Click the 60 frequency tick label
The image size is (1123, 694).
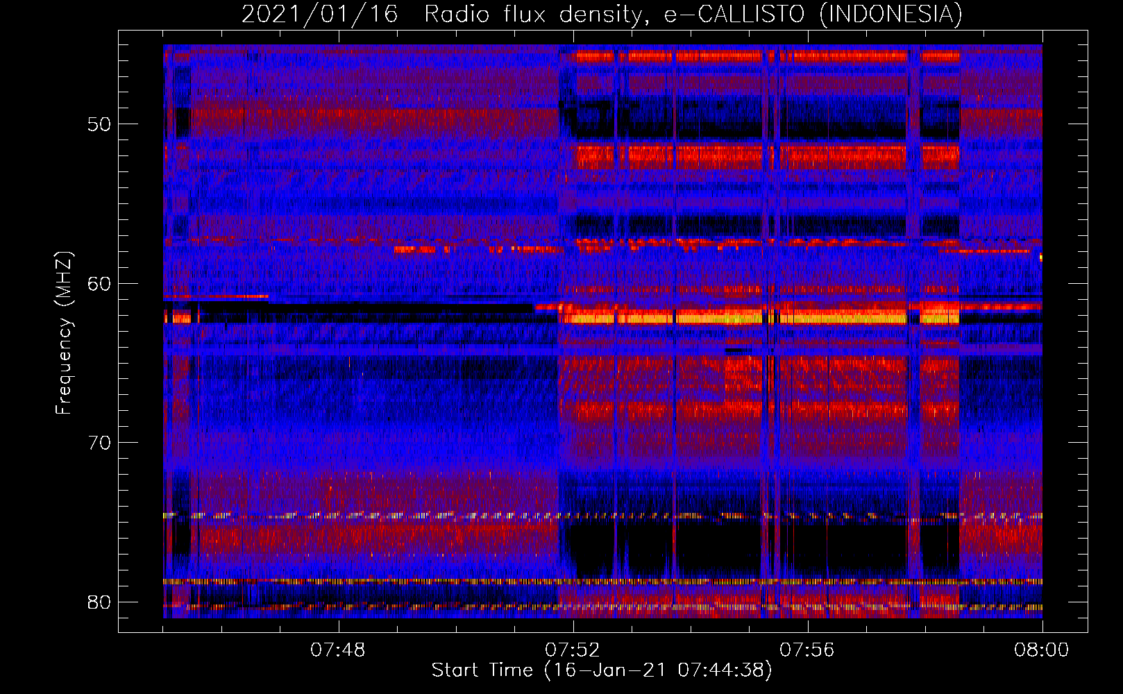click(99, 283)
